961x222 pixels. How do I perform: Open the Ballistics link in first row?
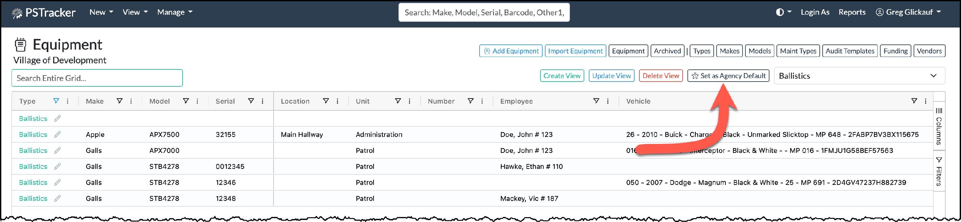(x=33, y=118)
